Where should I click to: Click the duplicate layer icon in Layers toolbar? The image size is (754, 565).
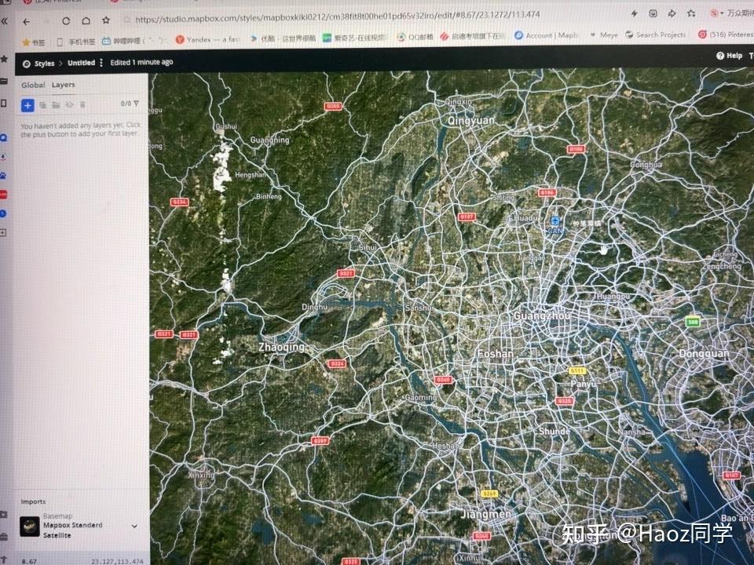43,104
